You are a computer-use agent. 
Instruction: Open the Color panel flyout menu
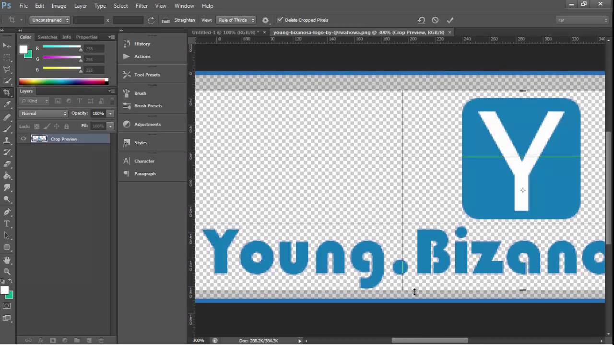(x=111, y=37)
